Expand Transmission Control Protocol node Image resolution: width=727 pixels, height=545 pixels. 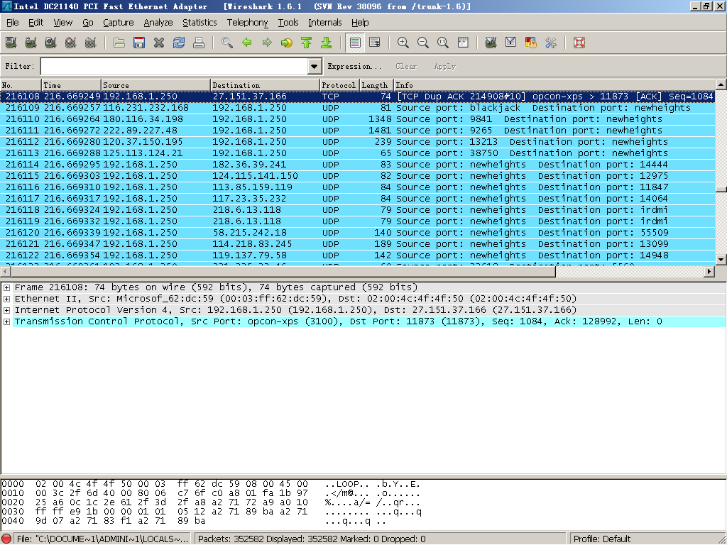pos(6,321)
